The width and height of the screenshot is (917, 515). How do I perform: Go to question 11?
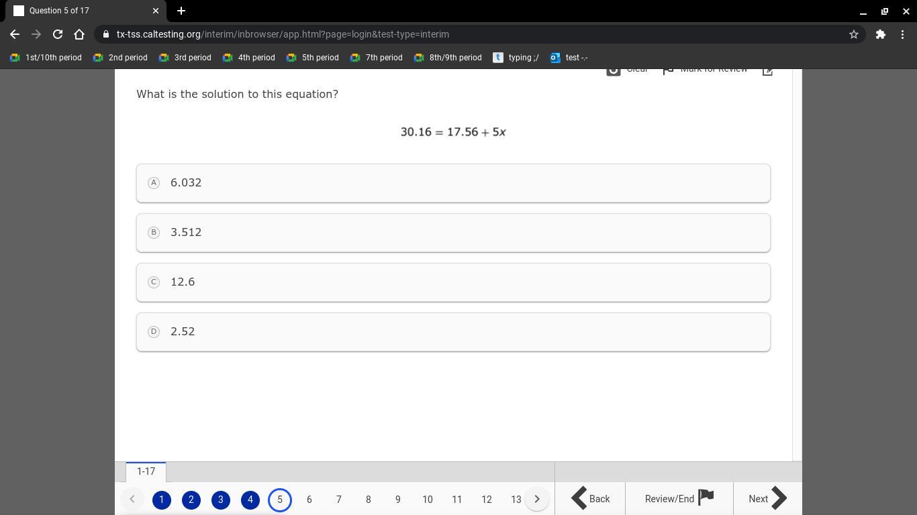pyautogui.click(x=457, y=500)
